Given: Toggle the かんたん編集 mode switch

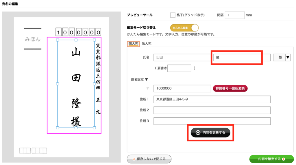Looking at the screenshot, I should pos(184,28).
